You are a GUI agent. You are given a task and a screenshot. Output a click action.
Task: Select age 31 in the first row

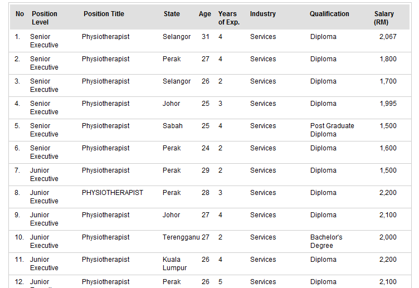coord(205,37)
